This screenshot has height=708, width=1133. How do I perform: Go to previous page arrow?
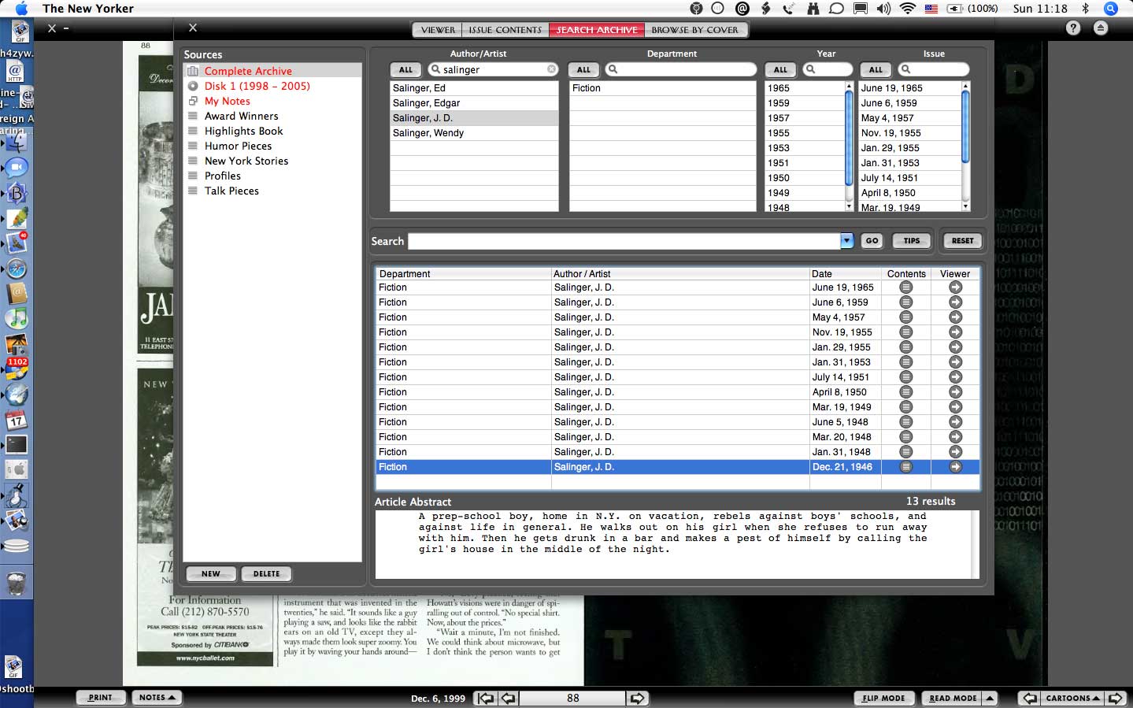point(509,698)
